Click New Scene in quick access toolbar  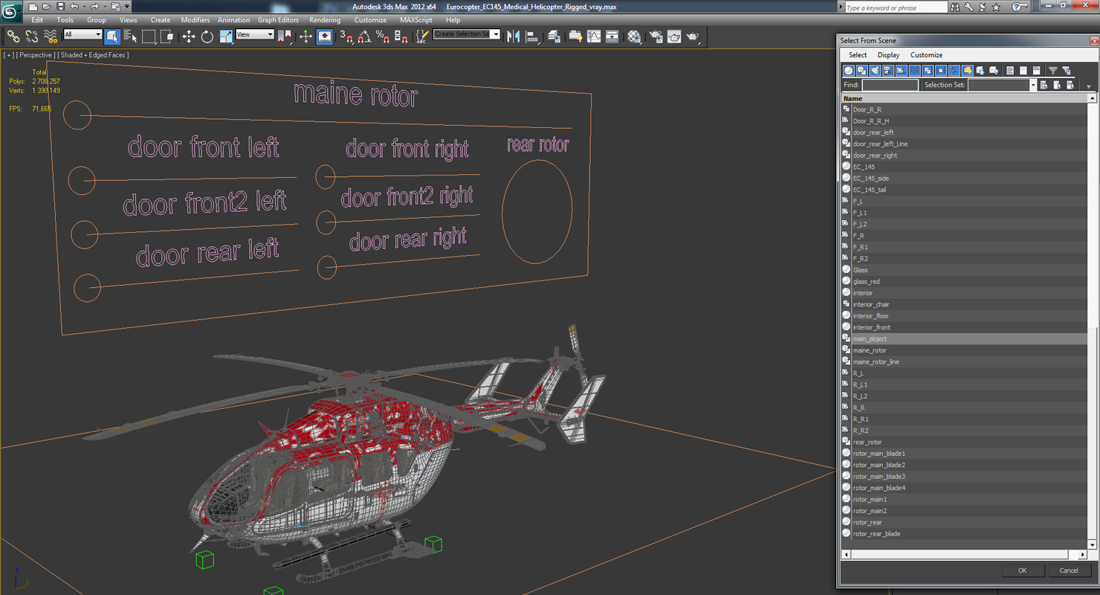34,7
